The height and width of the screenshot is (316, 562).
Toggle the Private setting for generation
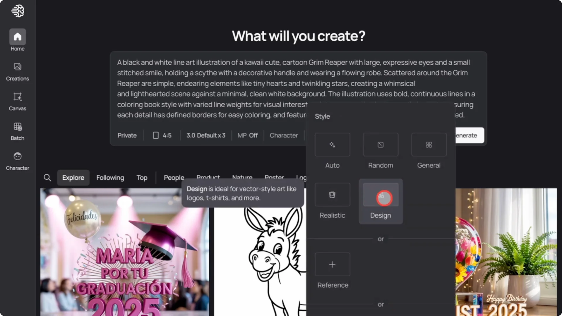[127, 135]
